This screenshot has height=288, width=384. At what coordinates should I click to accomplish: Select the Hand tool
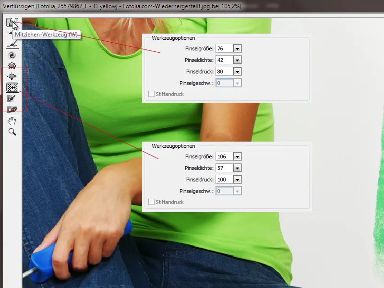(x=12, y=121)
